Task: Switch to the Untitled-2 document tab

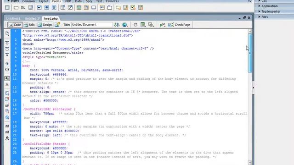Action: tap(32, 18)
